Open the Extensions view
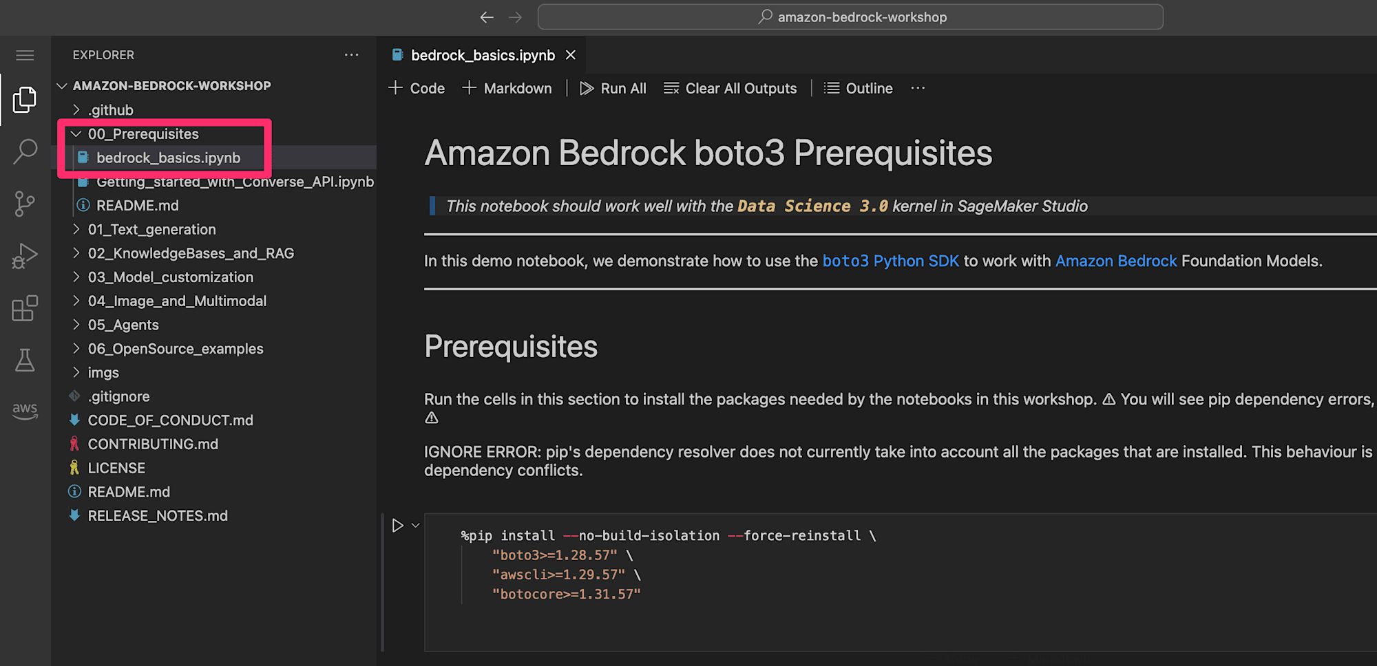This screenshot has height=666, width=1377. [25, 308]
